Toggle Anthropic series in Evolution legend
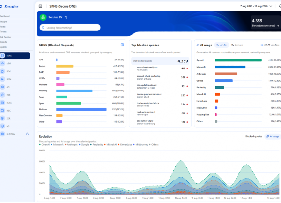This screenshot has width=281, height=203. 71,145
